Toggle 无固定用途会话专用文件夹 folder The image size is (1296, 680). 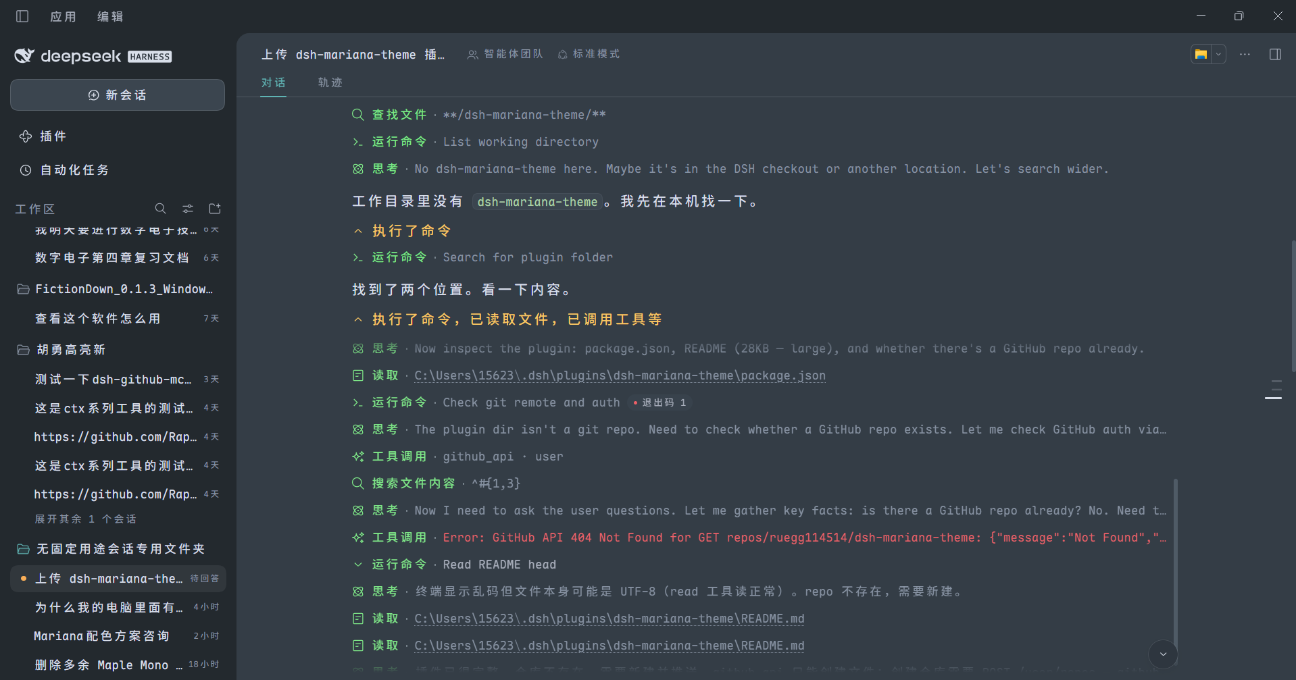118,549
